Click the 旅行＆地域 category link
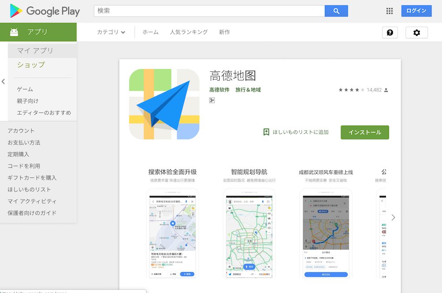Viewport: 442px width, 293px height. click(248, 89)
